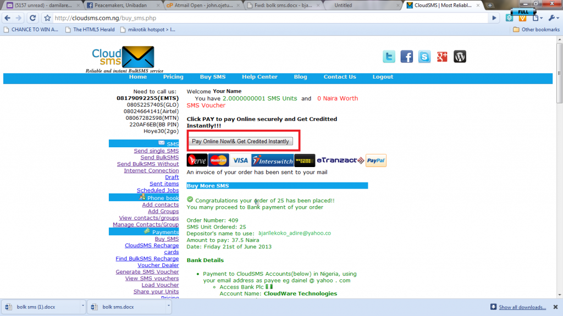Click the green shield extension icon
The height and width of the screenshot is (316, 563).
pos(509,18)
